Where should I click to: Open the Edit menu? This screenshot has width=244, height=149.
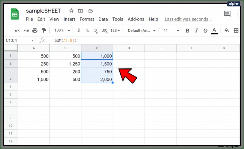(x=41, y=19)
